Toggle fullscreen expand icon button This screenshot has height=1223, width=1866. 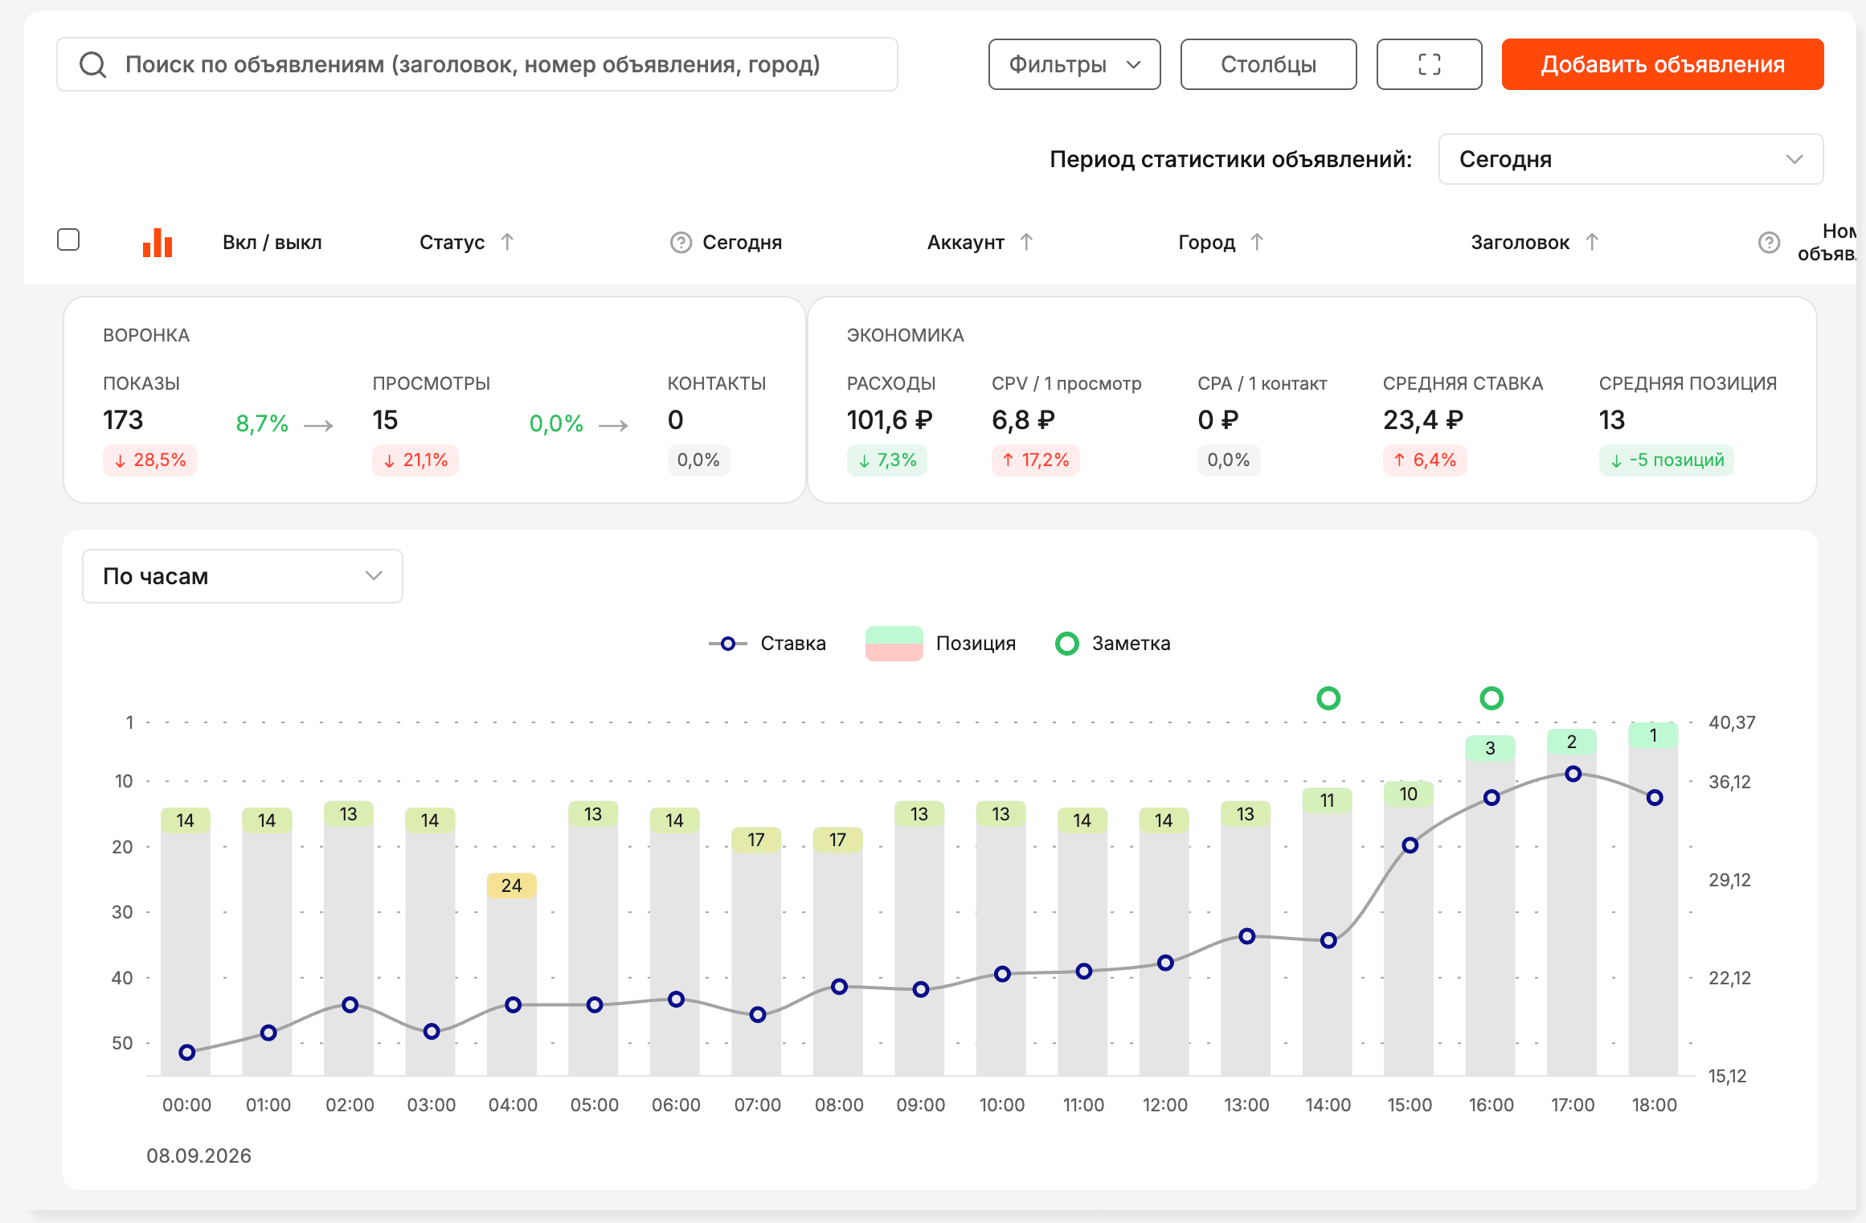[1429, 64]
